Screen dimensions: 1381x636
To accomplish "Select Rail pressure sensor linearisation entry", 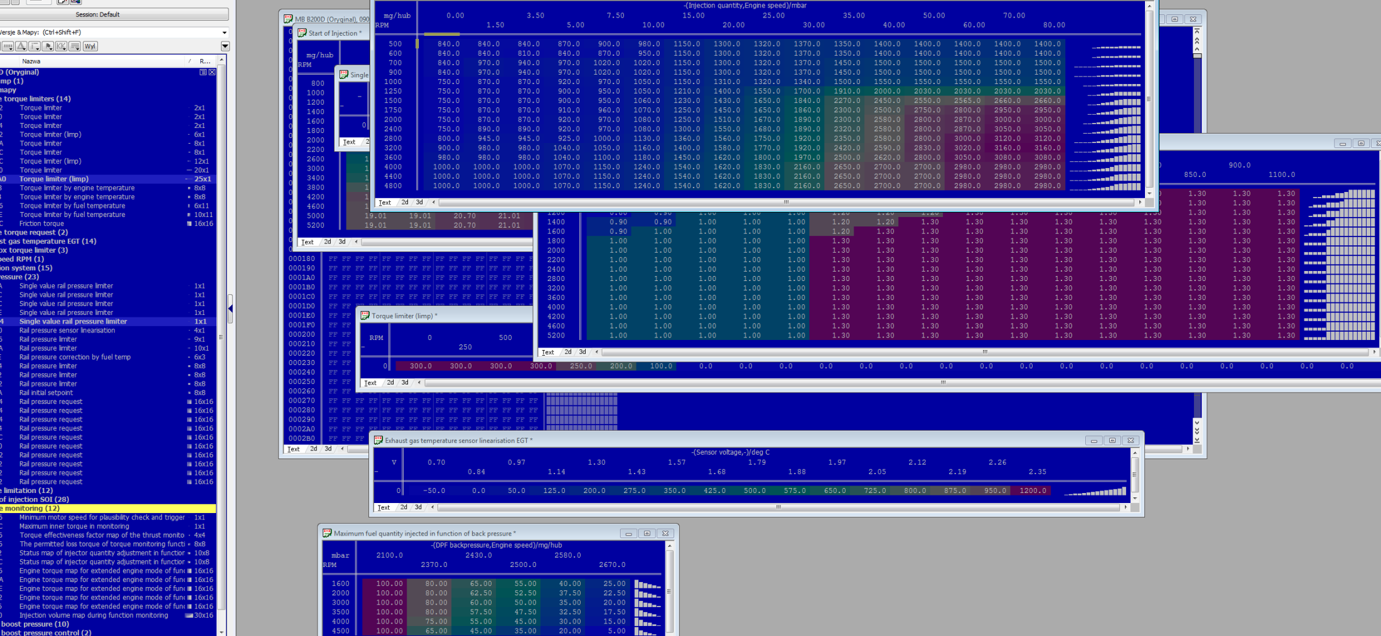I will (x=107, y=330).
